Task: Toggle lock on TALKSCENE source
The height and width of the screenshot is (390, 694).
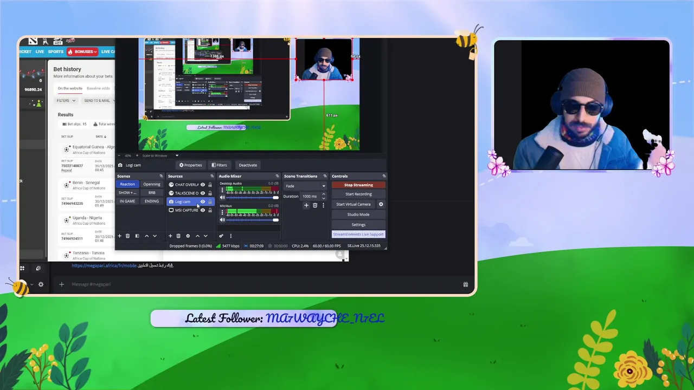Action: pos(210,193)
